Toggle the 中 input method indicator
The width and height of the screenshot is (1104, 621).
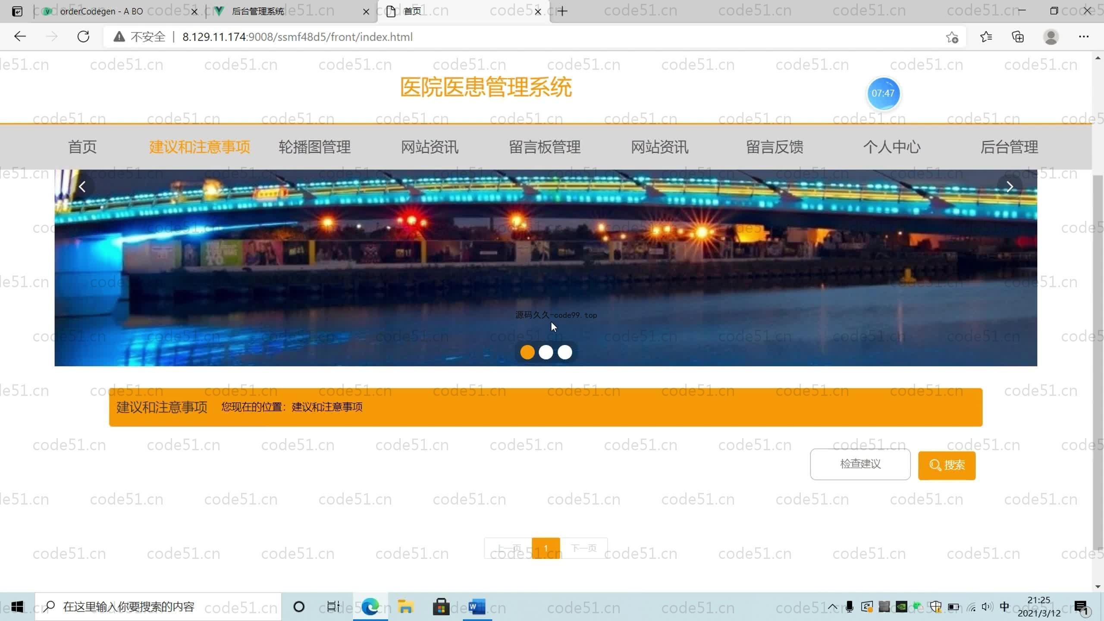click(1004, 607)
